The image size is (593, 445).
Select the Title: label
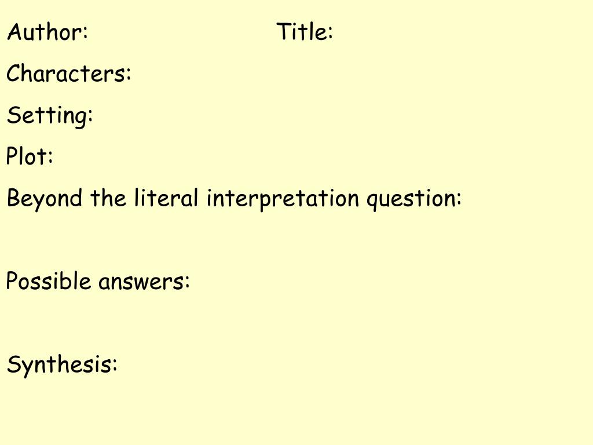pos(305,31)
